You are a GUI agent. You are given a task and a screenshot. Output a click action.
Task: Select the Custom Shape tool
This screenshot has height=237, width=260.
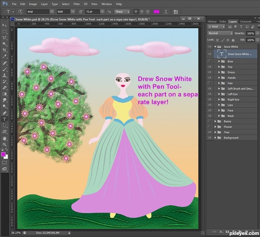pyautogui.click(x=4, y=132)
